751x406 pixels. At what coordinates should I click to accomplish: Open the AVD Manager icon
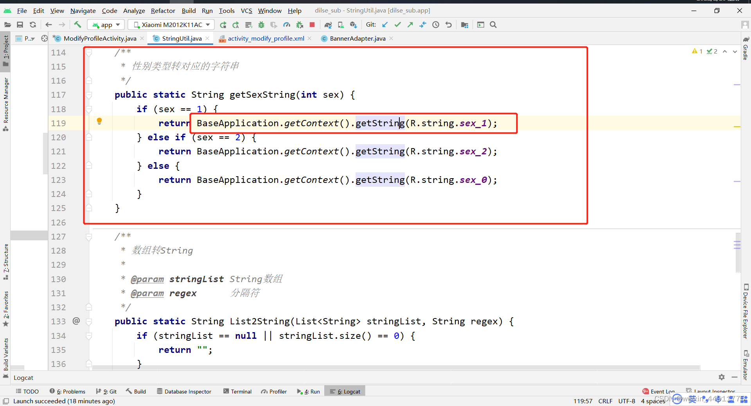341,25
